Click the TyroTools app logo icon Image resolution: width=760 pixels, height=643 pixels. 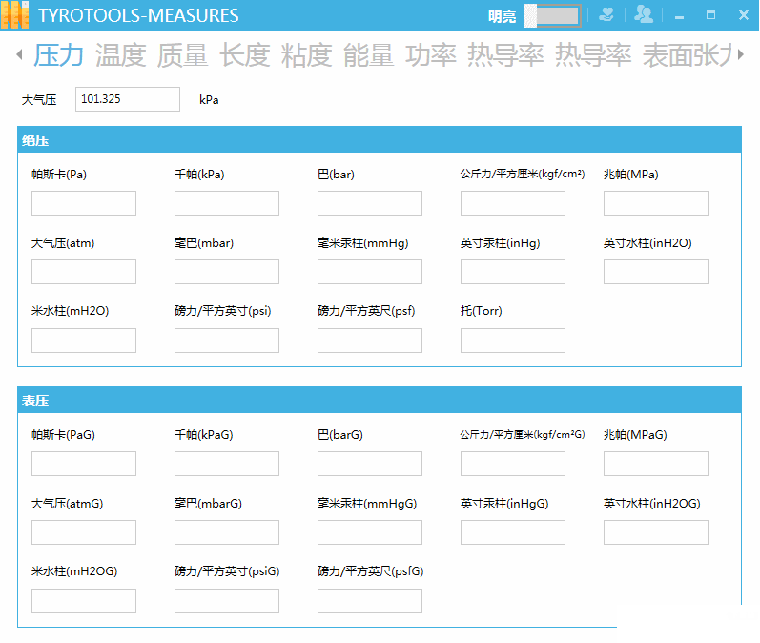(x=14, y=15)
